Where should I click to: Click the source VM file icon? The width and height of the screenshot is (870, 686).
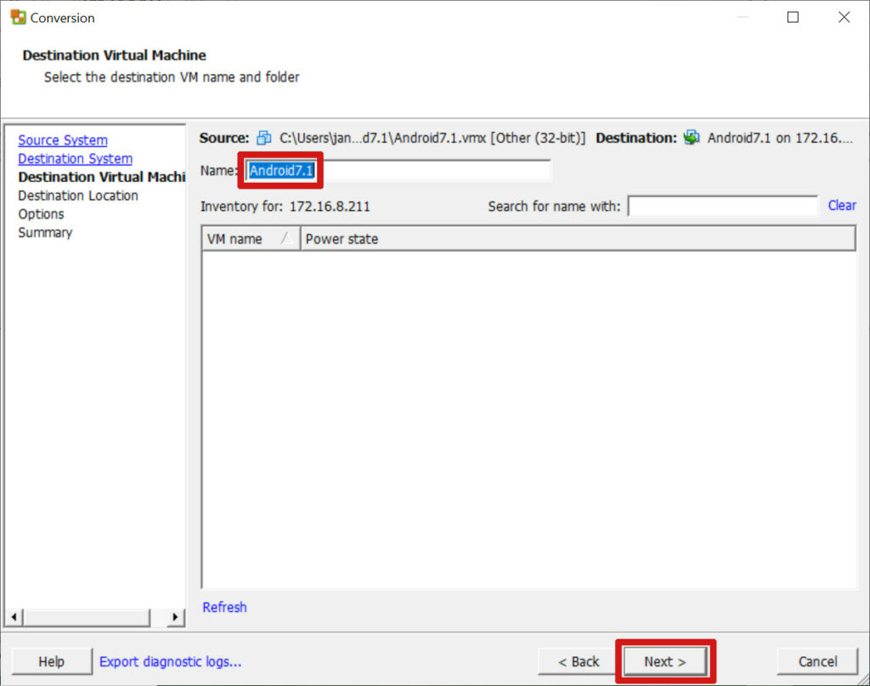pos(264,138)
